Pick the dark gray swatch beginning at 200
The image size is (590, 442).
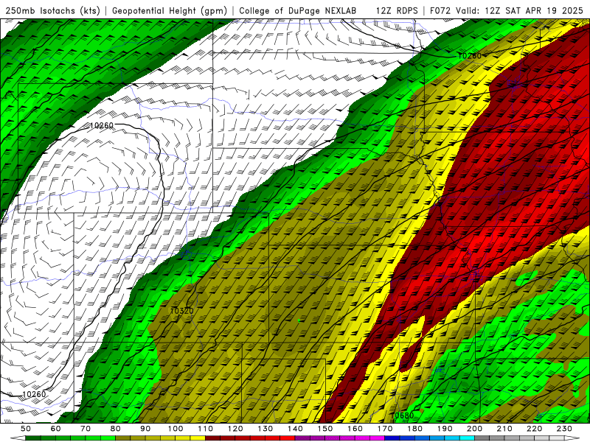[482, 438]
